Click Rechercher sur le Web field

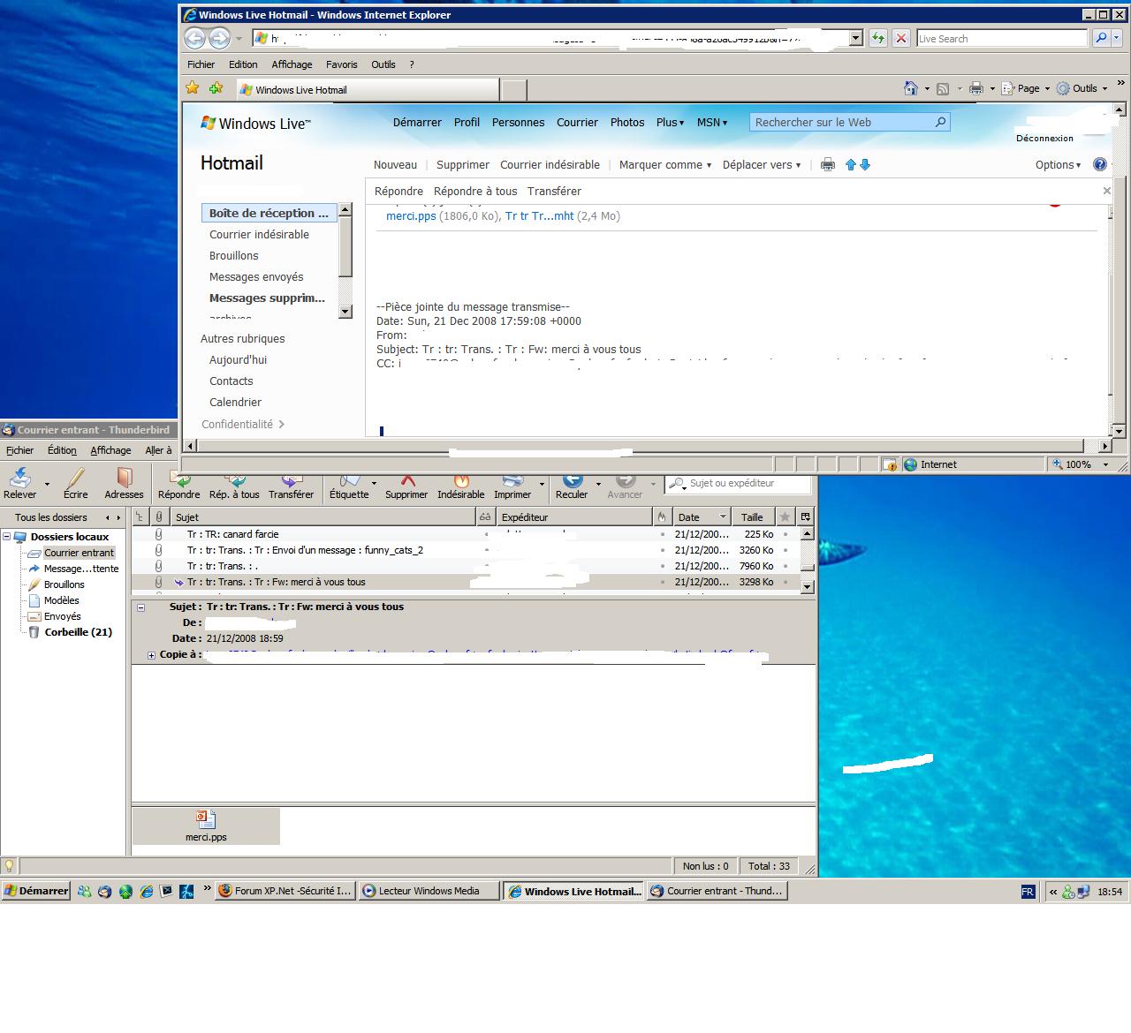pos(842,122)
